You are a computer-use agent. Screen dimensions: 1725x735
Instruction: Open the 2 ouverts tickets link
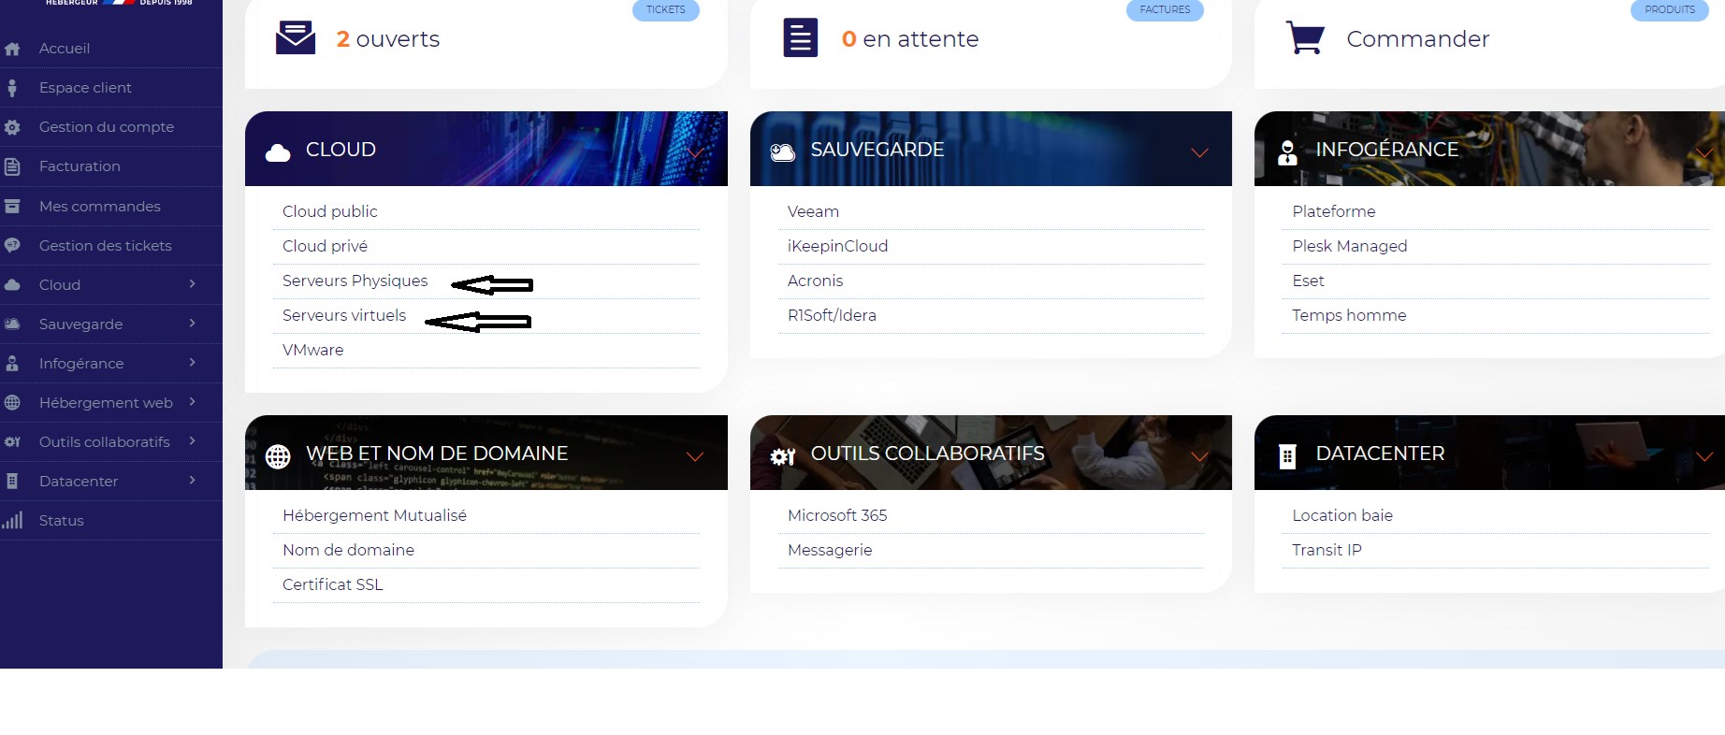coord(388,39)
